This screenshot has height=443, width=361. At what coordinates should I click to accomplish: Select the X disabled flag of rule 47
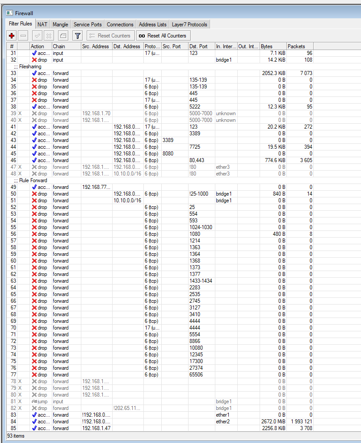(20, 167)
